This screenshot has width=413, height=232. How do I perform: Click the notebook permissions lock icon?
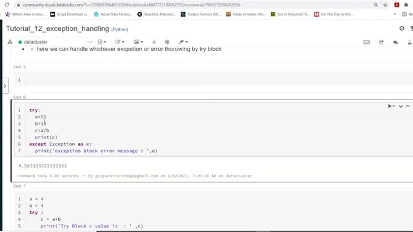[x=154, y=42]
